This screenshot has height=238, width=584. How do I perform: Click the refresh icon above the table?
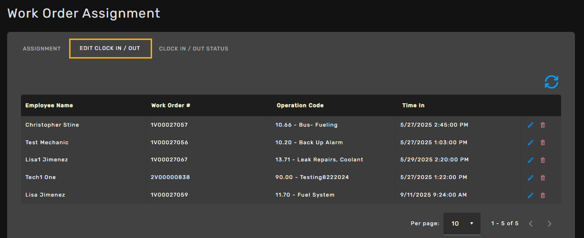551,82
